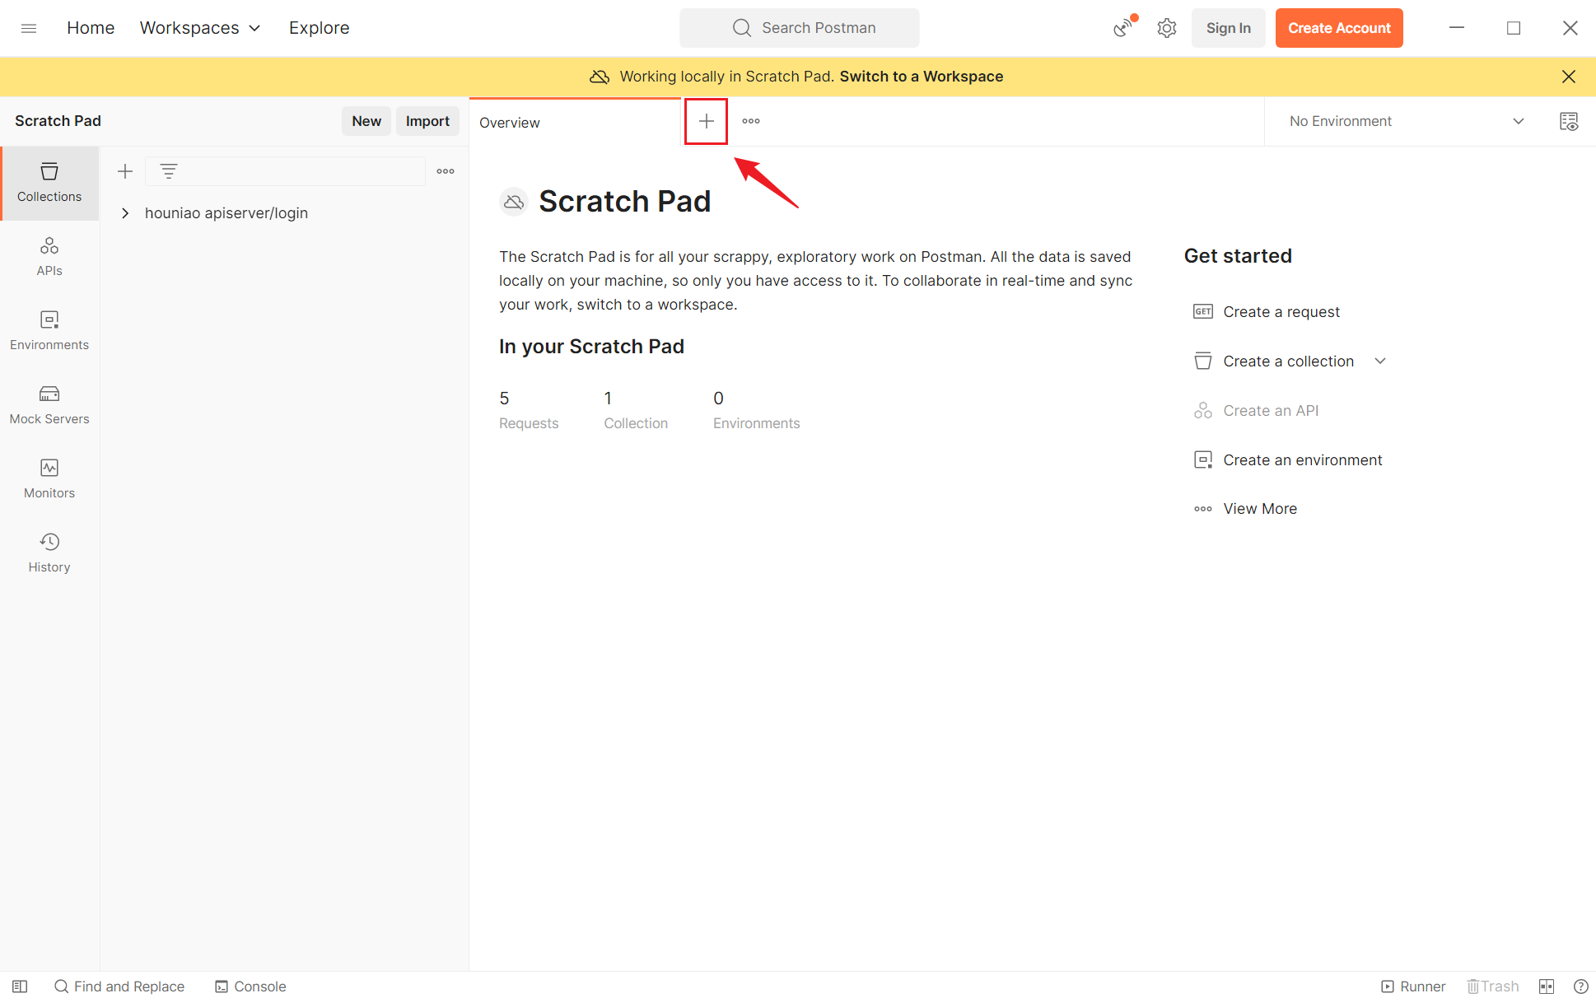Select the APIs sidebar tab
Screen dimensions: 1596x998
49,257
